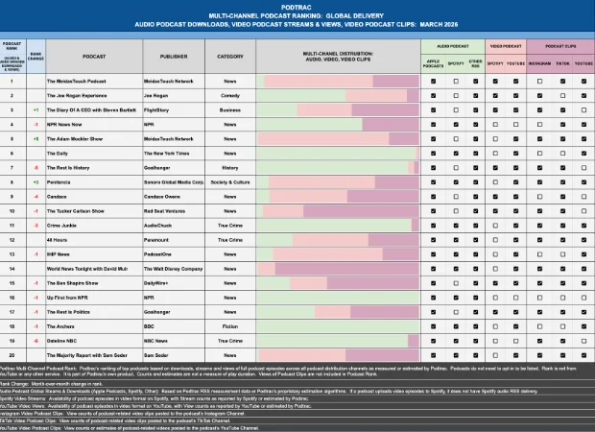Toggle Other RSS checkbox for The Rest Is Politics
Image resolution: width=595 pixels, height=432 pixels.
coord(475,312)
